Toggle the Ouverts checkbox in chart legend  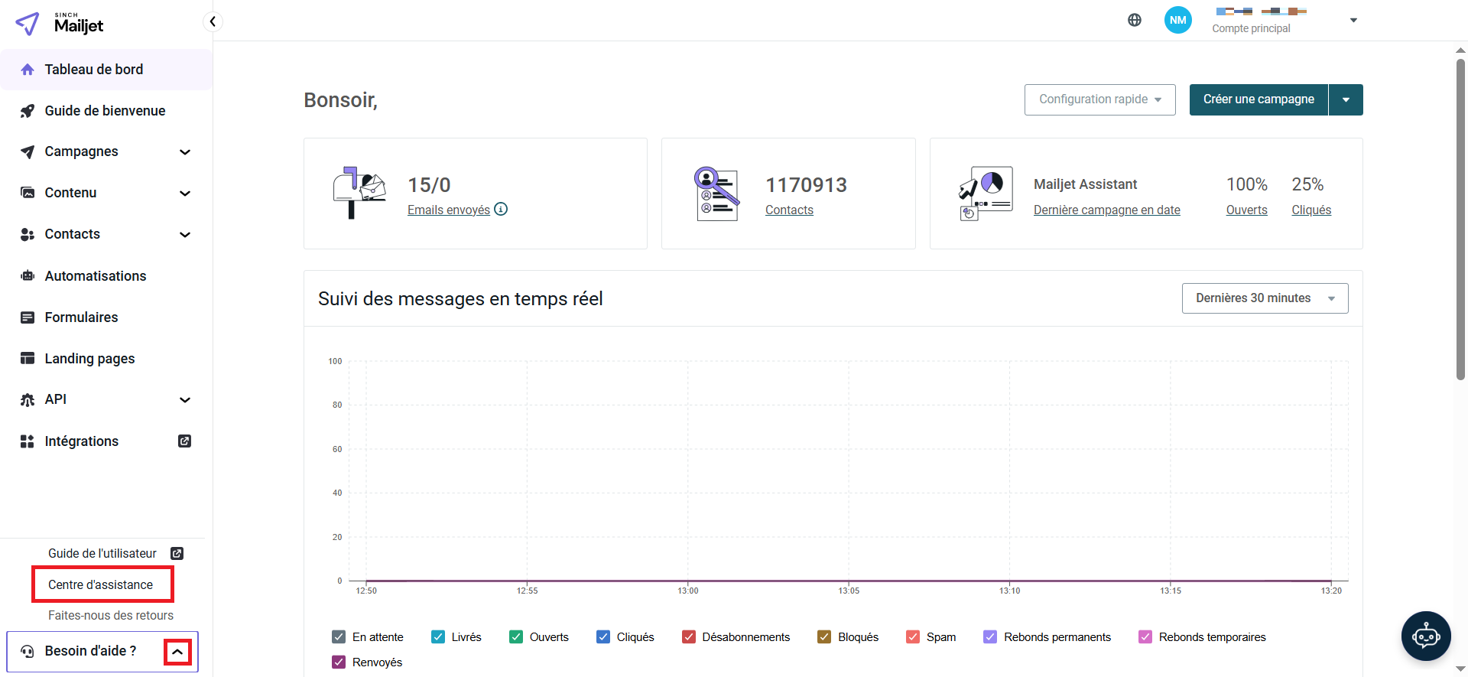516,636
